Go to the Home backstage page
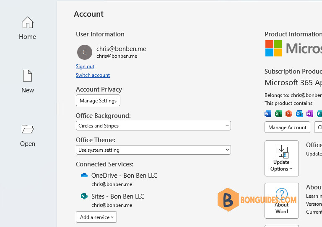322x227 pixels. 28,28
